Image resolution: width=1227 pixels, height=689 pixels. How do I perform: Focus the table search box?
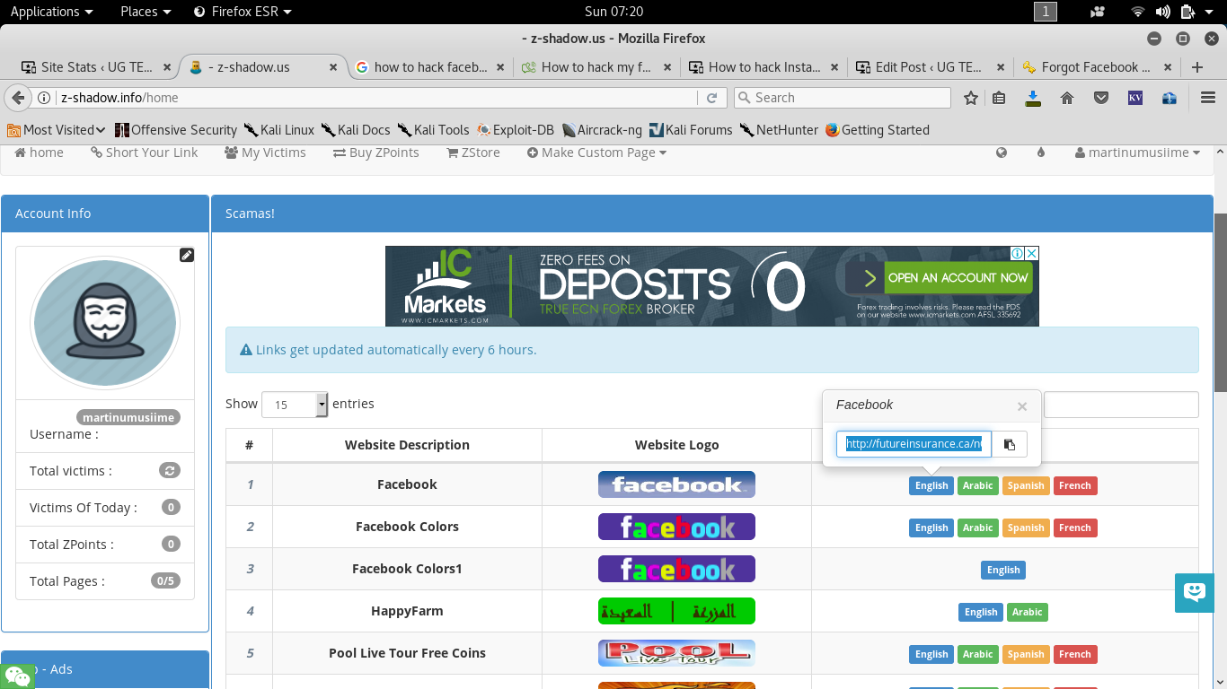pyautogui.click(x=1121, y=405)
